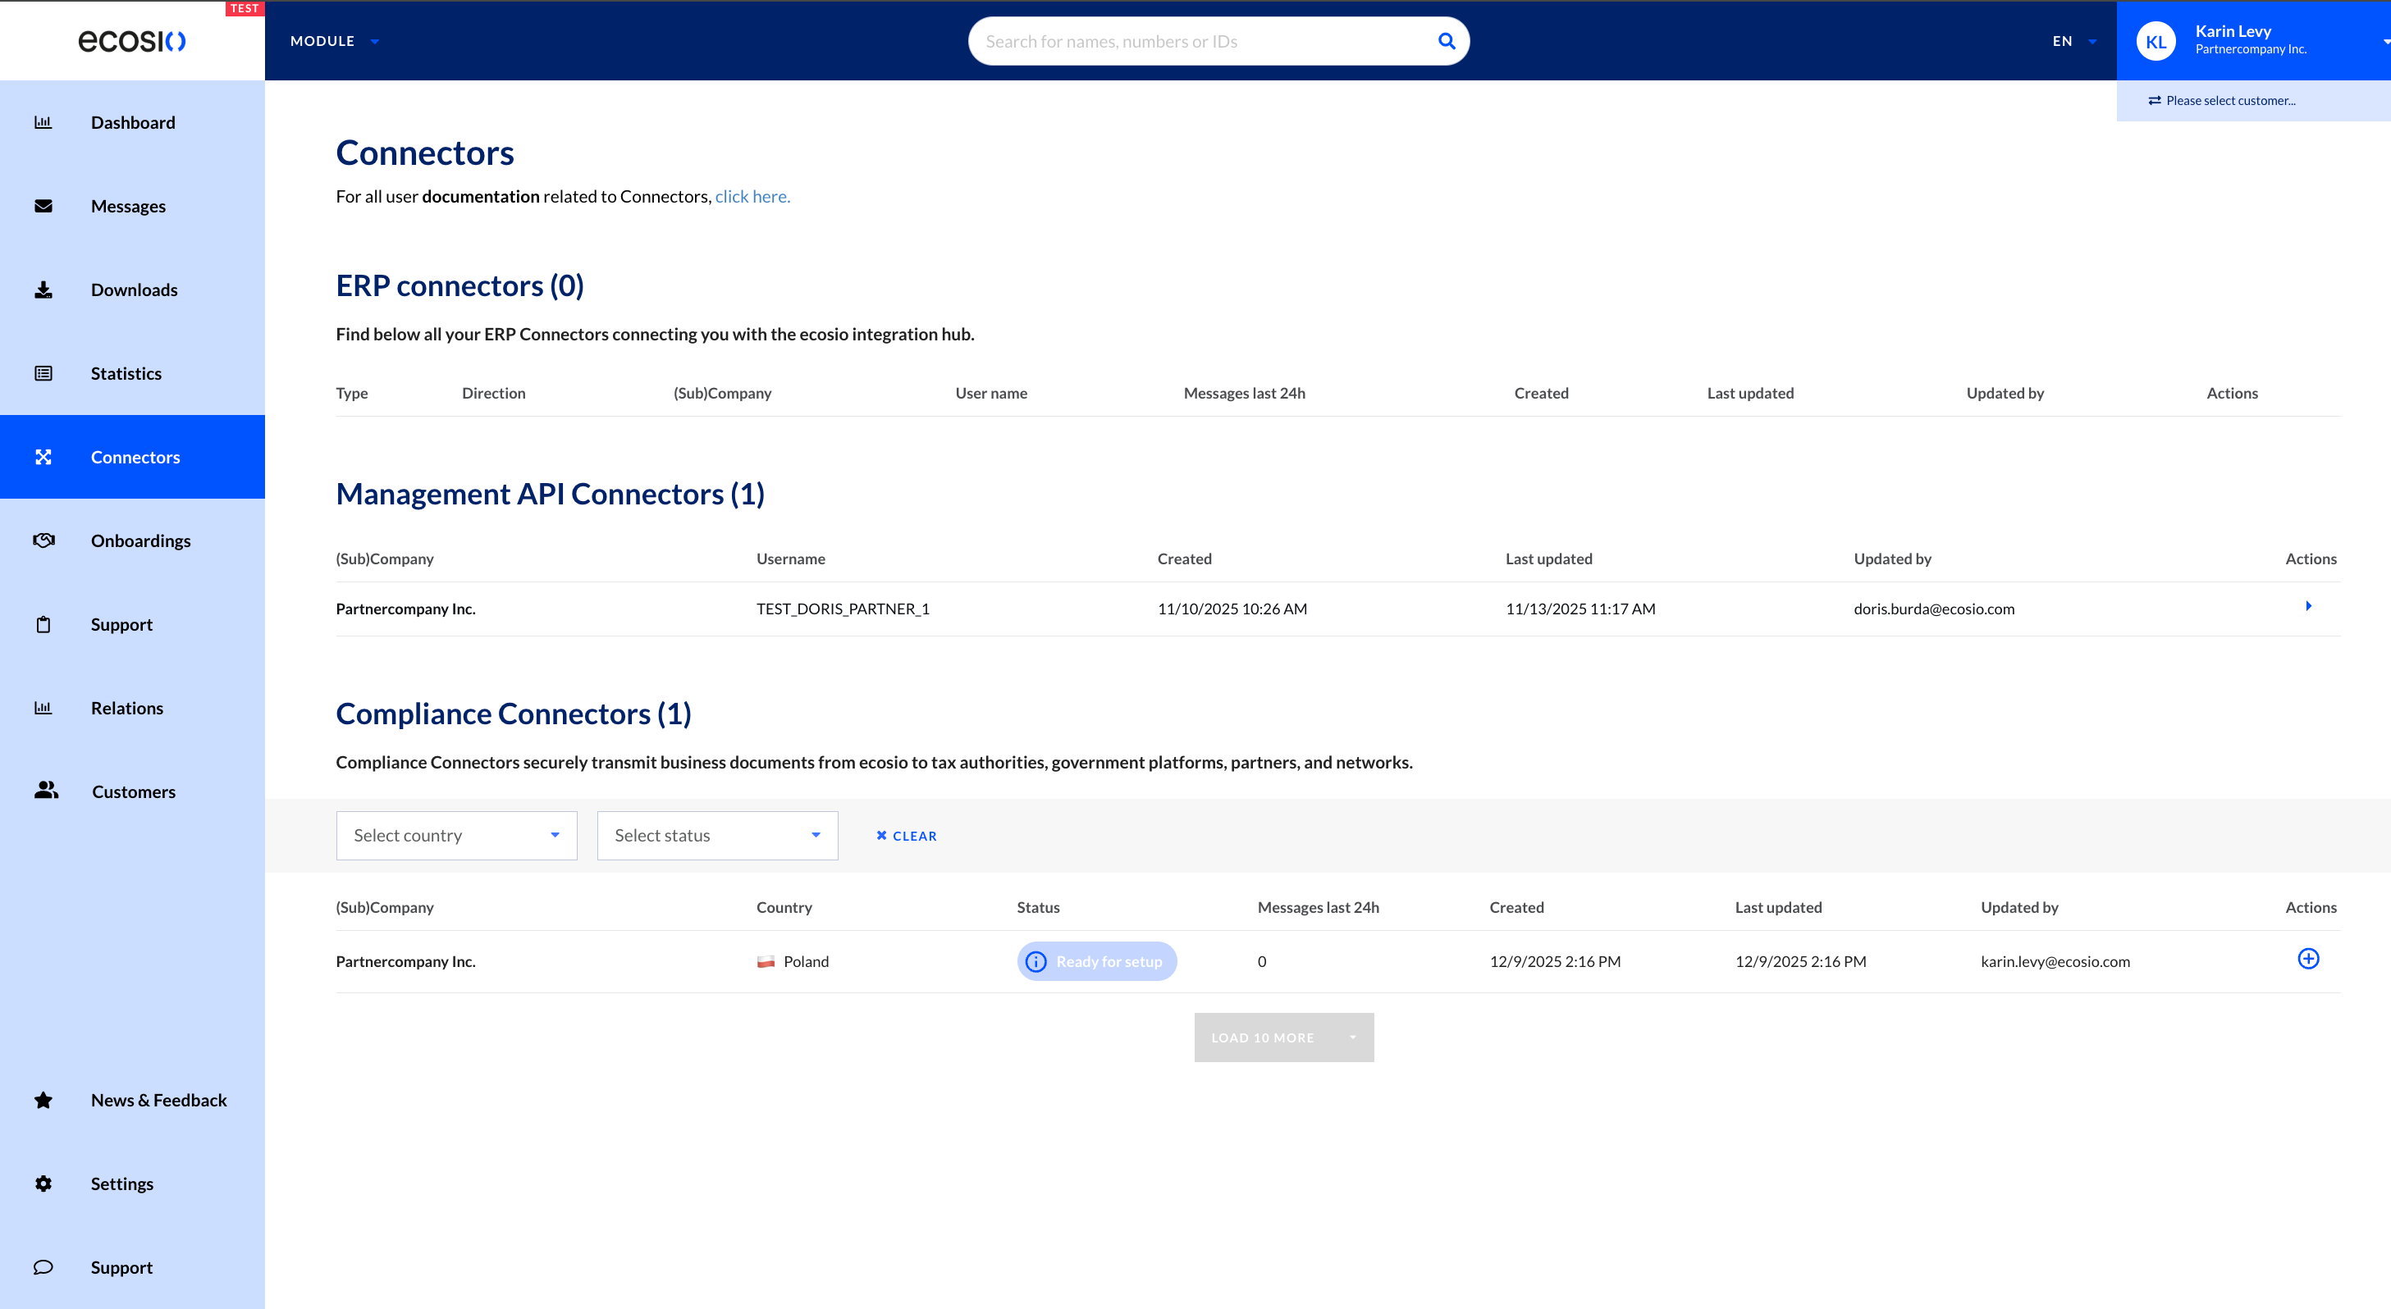Click the plus icon in Poland row
Viewport: 2391px width, 1309px height.
pyautogui.click(x=2307, y=960)
